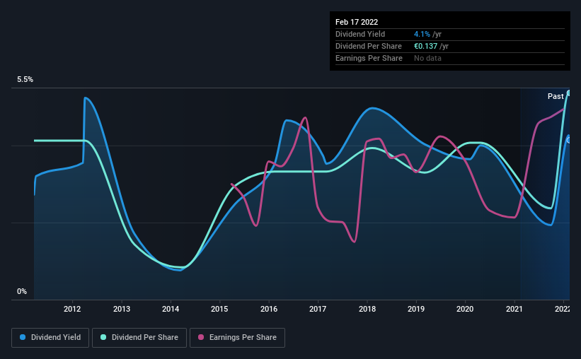Select the 2018 x-axis label

367,309
